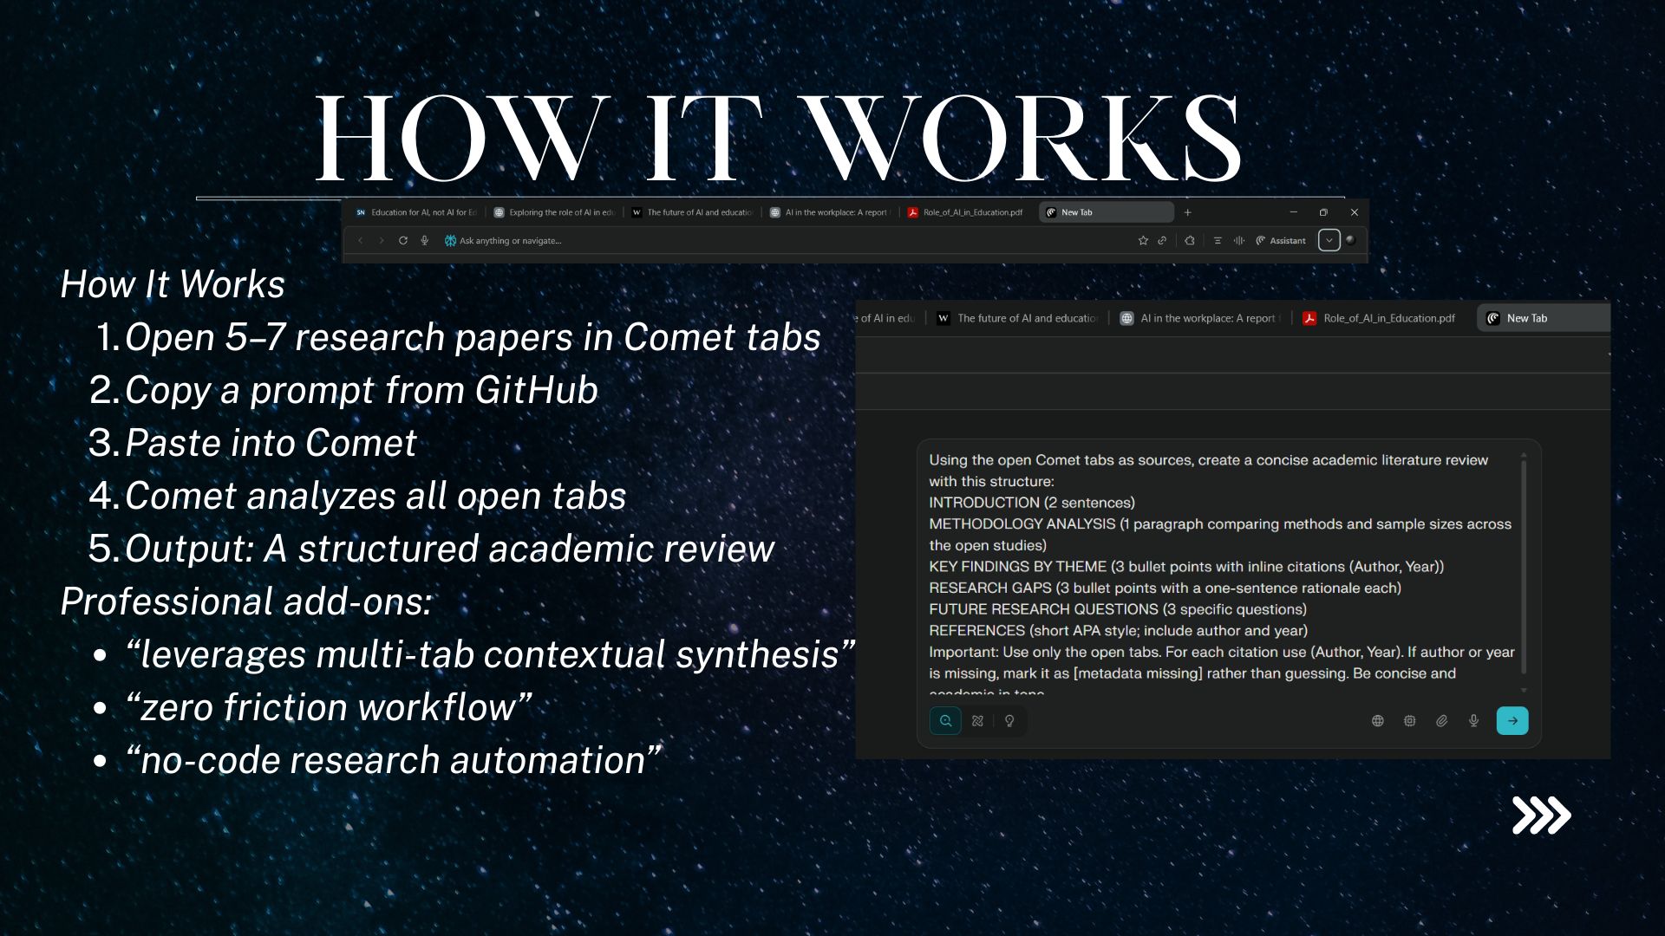Switch to 'Education for AI' tab
Screen dimensions: 1665x936
(418, 212)
